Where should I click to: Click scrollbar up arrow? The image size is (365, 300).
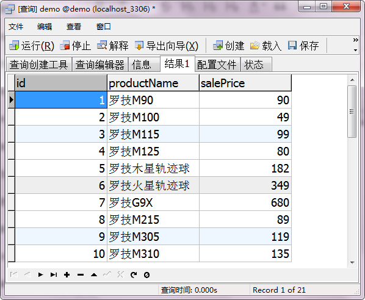[x=352, y=80]
